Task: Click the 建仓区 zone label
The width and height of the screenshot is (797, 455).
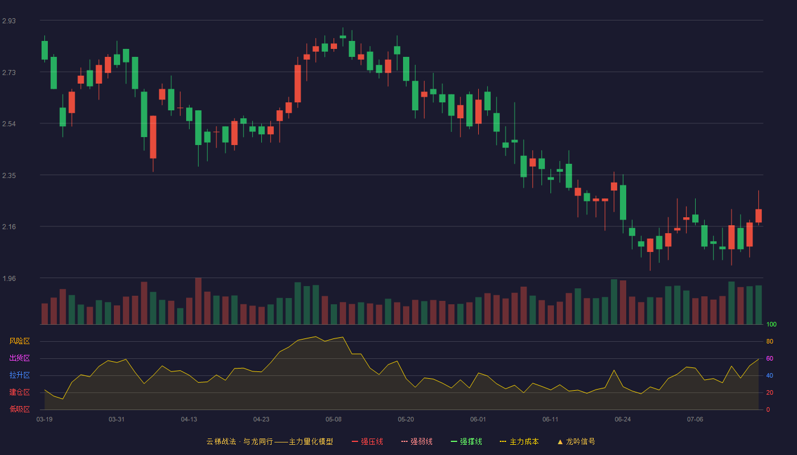Action: [19, 392]
